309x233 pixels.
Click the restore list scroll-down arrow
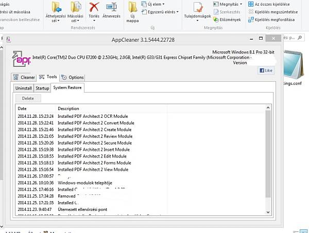point(268,212)
